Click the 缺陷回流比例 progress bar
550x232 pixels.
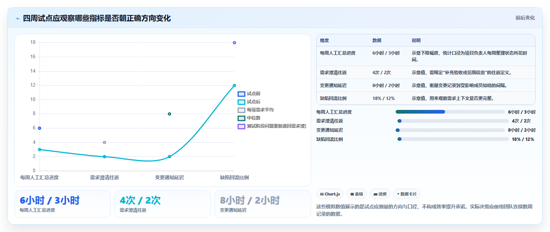point(453,139)
